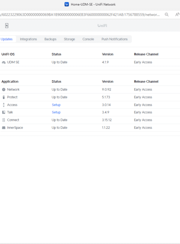
Task: Select the Protect application name
Action: coord(12,97)
